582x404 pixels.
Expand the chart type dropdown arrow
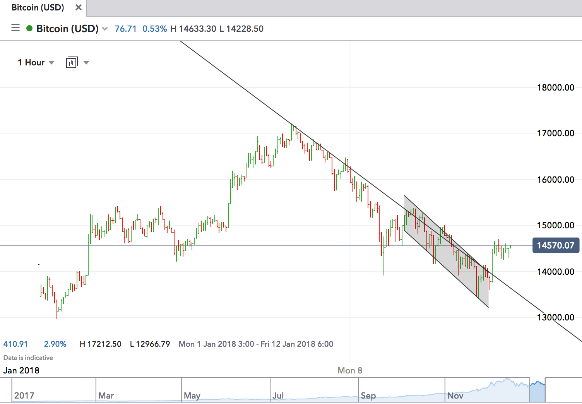pyautogui.click(x=86, y=63)
